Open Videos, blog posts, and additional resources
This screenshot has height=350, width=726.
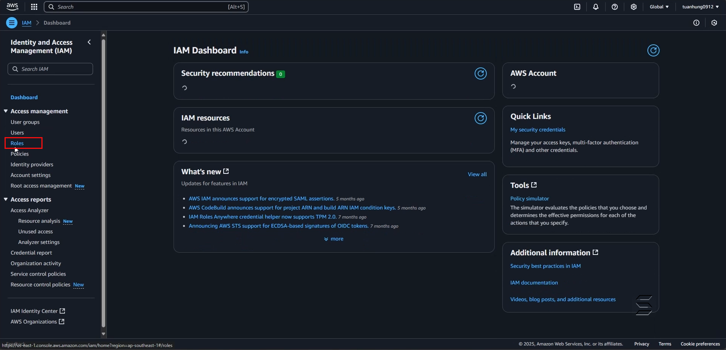pos(563,299)
